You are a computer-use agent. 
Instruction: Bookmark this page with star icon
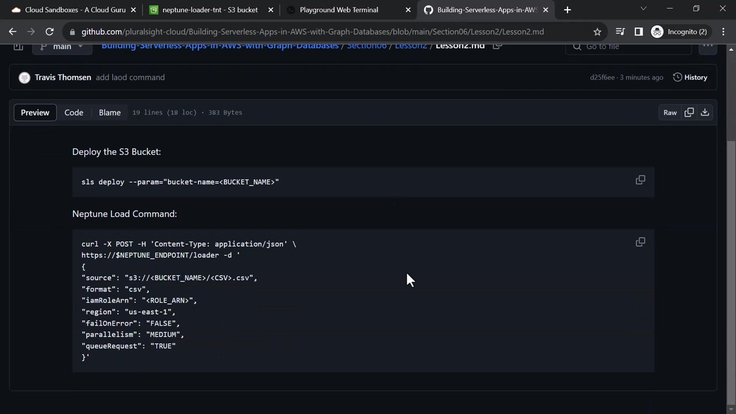click(x=597, y=32)
